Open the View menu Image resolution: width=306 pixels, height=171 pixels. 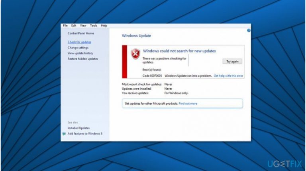click(x=83, y=26)
